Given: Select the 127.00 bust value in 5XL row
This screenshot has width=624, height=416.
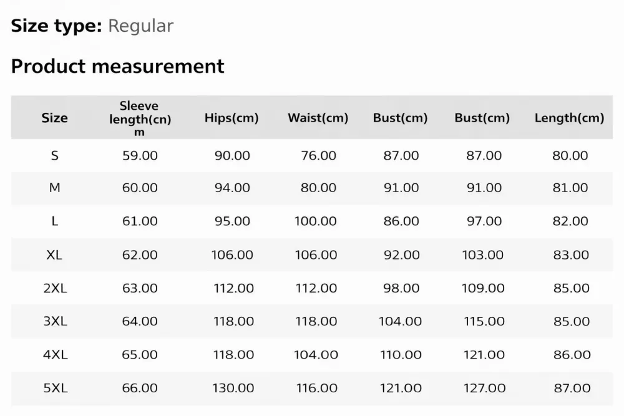Looking at the screenshot, I should (484, 388).
